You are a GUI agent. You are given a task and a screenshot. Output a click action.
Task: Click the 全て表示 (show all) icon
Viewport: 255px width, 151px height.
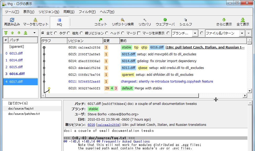pos(243,22)
